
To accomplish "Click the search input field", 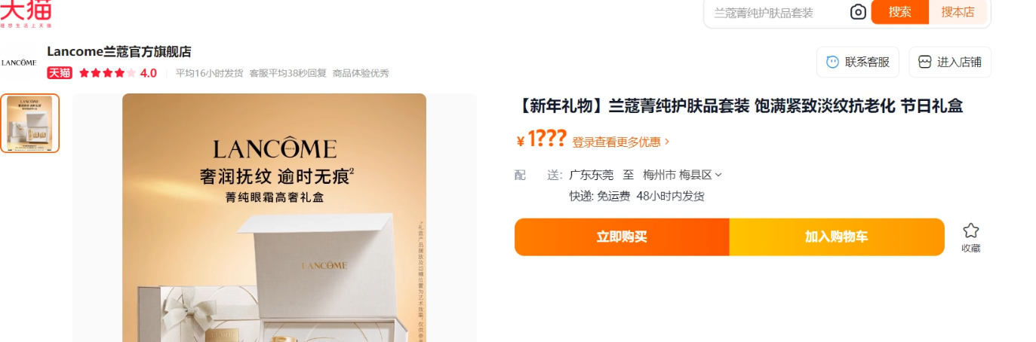I will tap(777, 13).
